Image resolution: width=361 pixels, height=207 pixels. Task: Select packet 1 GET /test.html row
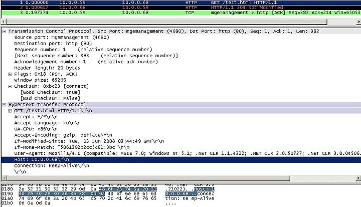tap(181, 3)
